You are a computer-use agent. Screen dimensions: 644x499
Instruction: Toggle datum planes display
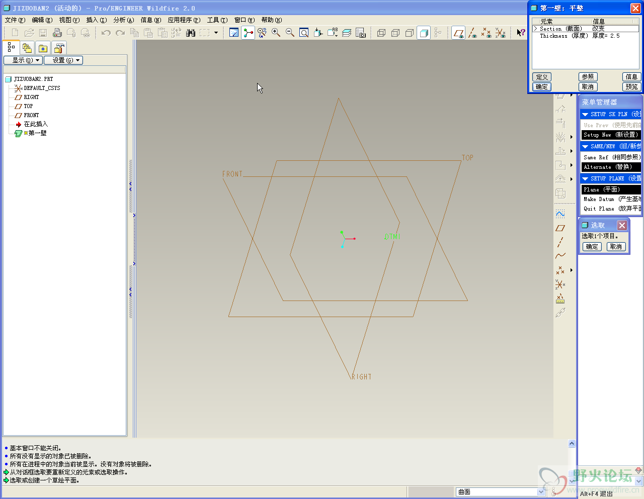[458, 33]
